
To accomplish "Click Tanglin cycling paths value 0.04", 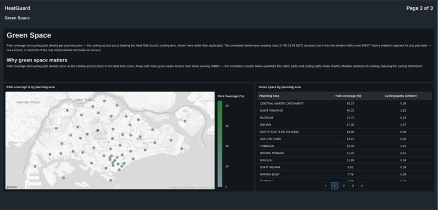I will pyautogui.click(x=403, y=160).
